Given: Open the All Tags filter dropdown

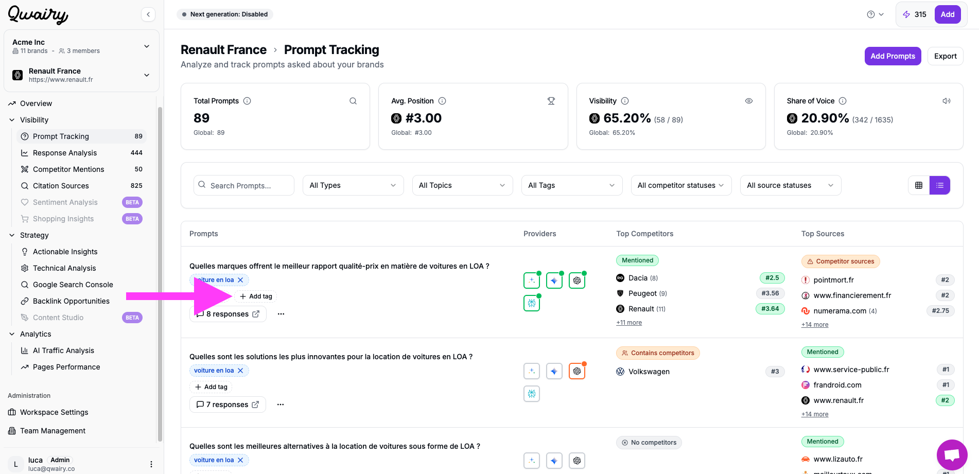Looking at the screenshot, I should pos(572,185).
